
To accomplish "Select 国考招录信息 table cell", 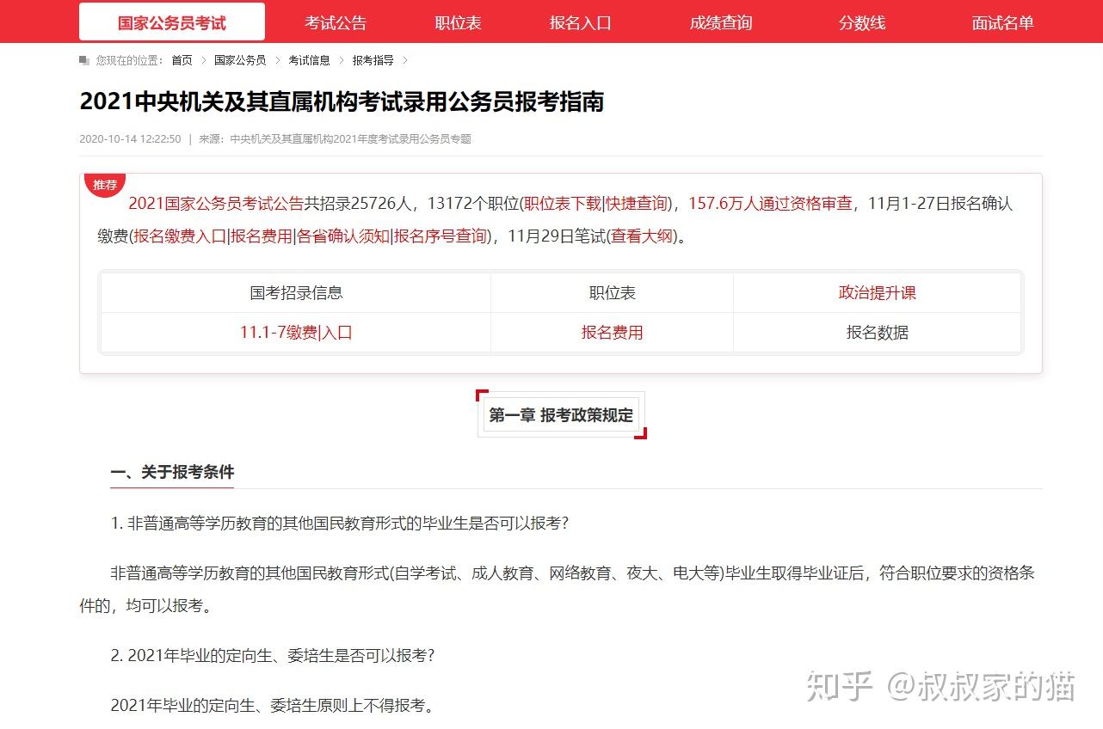I will [296, 292].
